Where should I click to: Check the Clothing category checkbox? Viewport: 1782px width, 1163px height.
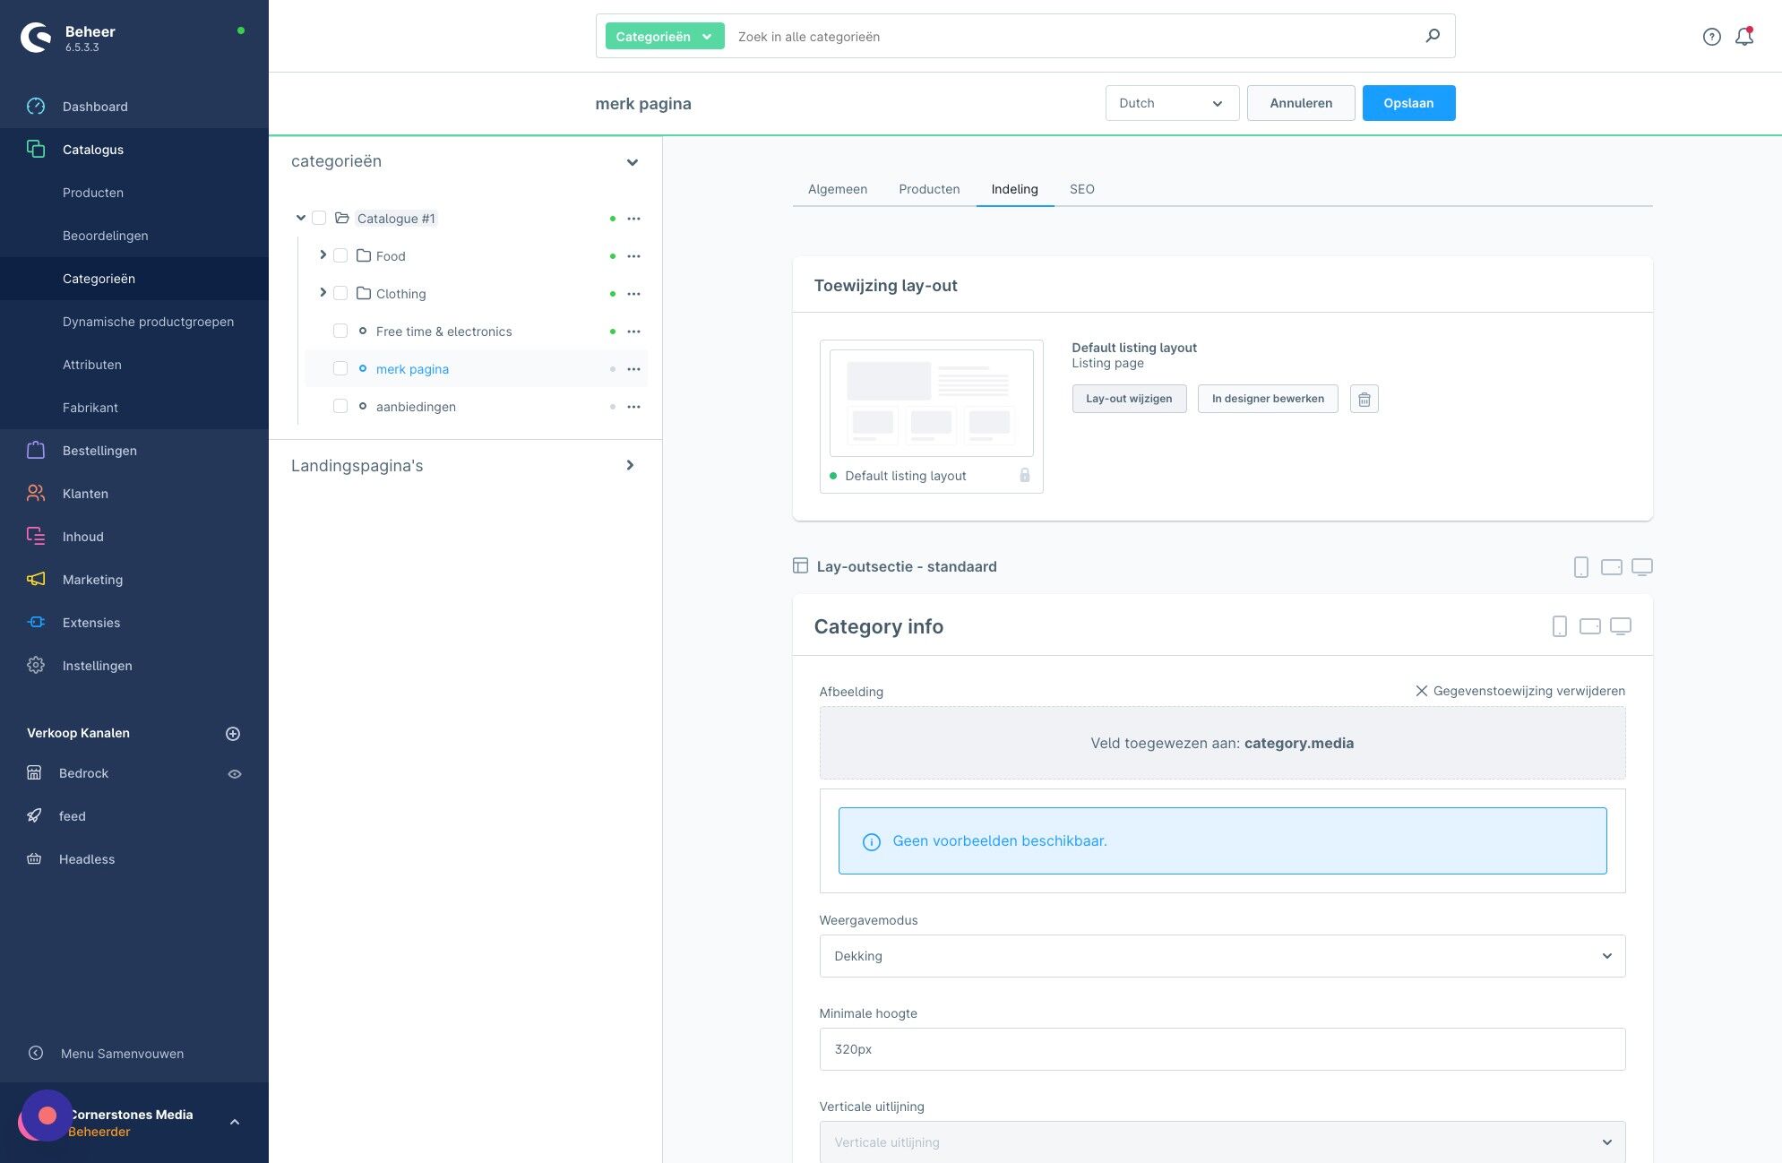tap(340, 294)
